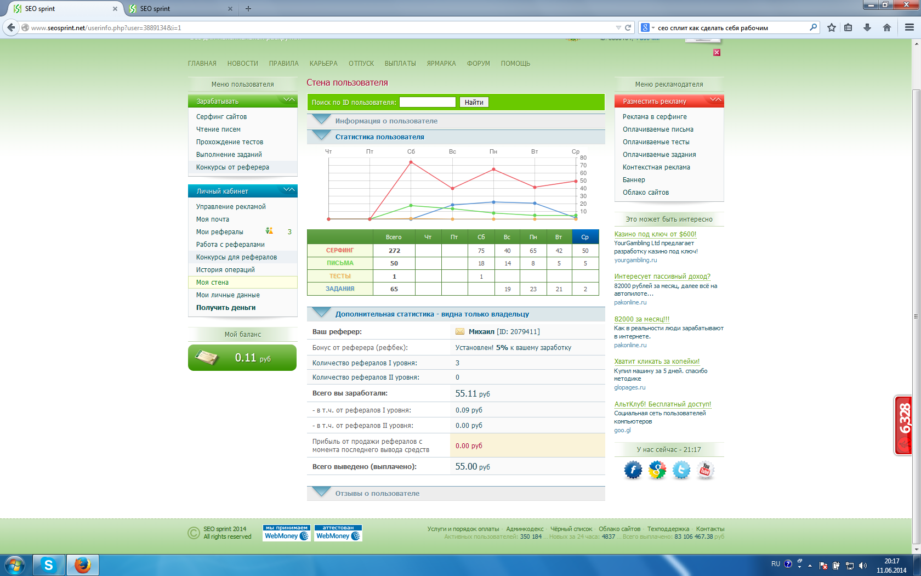
Task: Close the red X banner icon
Action: [x=717, y=53]
